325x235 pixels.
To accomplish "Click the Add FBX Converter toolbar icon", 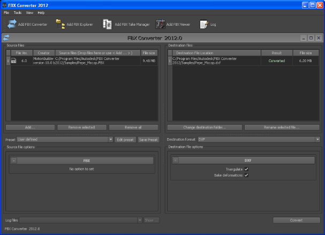I will (12, 24).
